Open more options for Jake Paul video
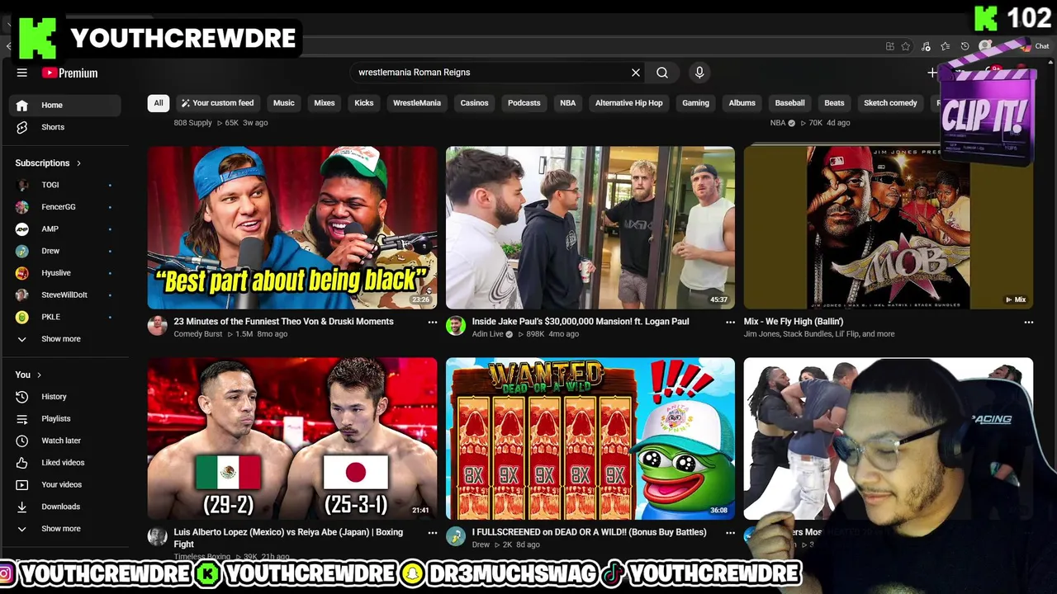 (x=730, y=323)
